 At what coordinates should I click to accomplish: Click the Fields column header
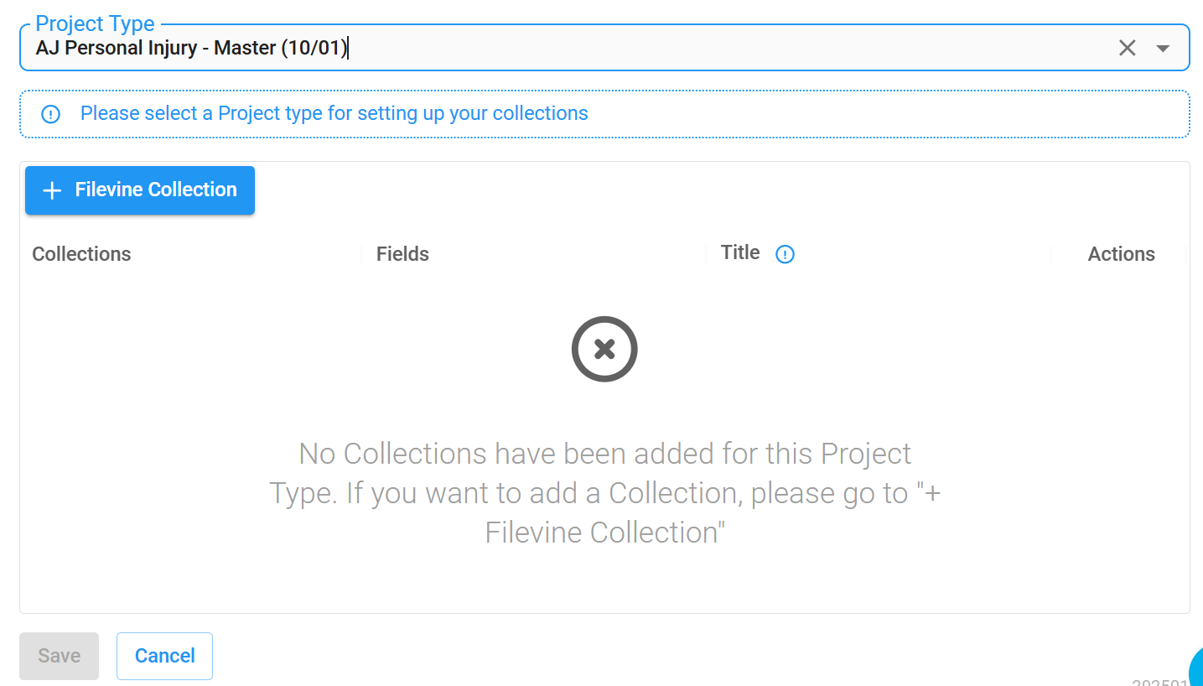[x=402, y=254]
